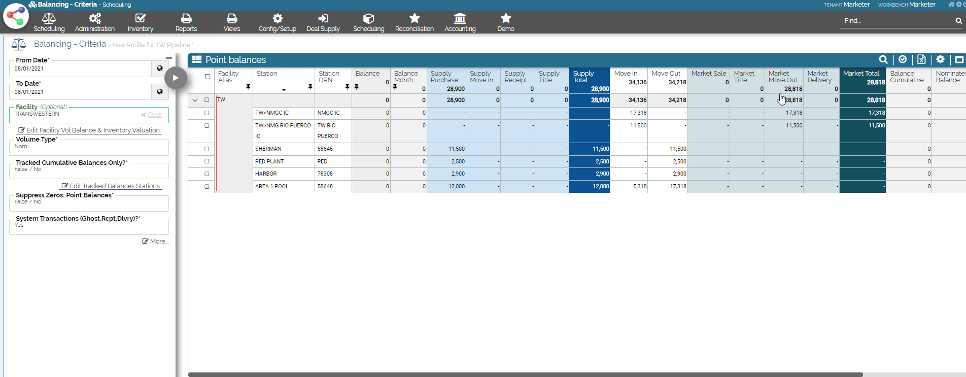Open the grid settings gear icon
Viewport: 966px width, 377px height.
click(x=940, y=60)
